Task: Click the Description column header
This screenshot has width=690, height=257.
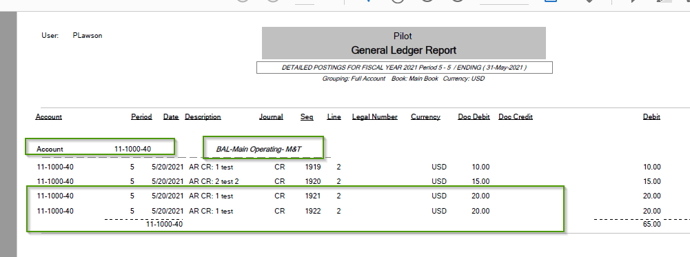Action: click(x=203, y=116)
